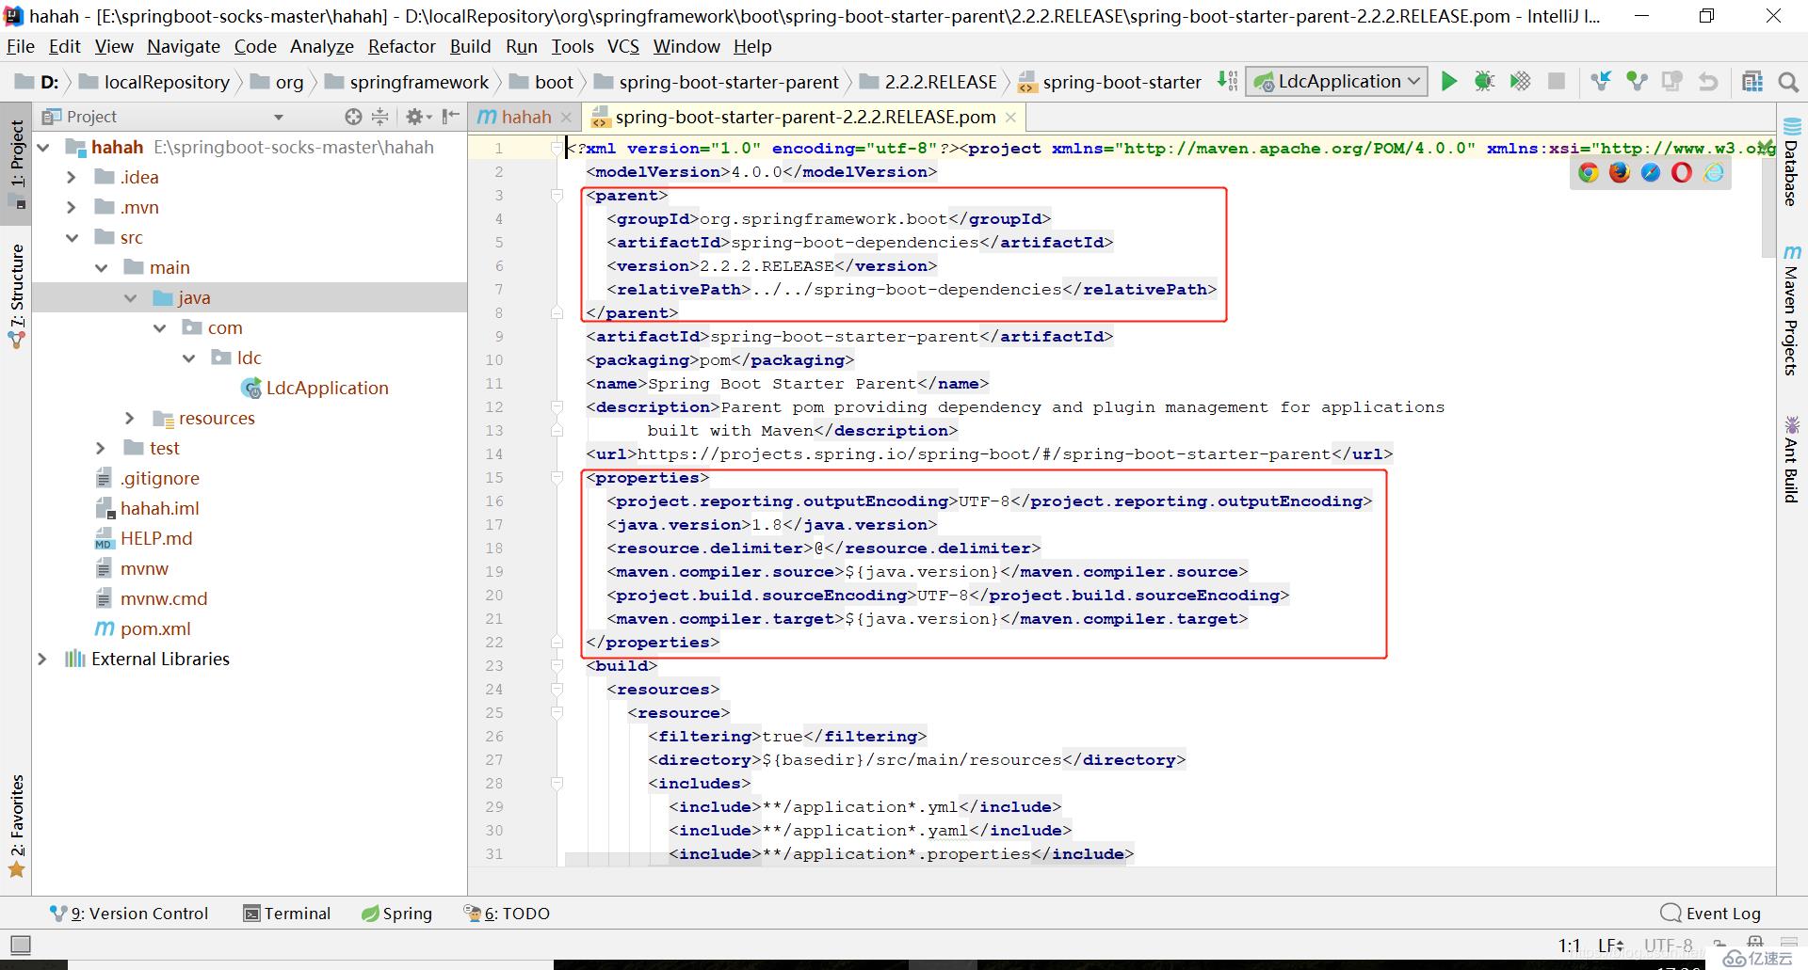The width and height of the screenshot is (1808, 970).
Task: Open Project view mode dropdown
Action: pyautogui.click(x=279, y=117)
